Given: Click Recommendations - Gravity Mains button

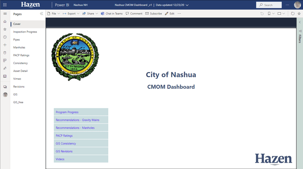Looking at the screenshot, I should tap(81, 120).
